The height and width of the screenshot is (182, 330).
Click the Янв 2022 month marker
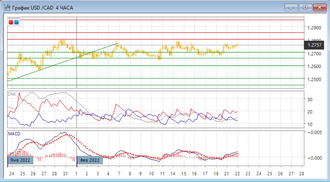coord(21,160)
